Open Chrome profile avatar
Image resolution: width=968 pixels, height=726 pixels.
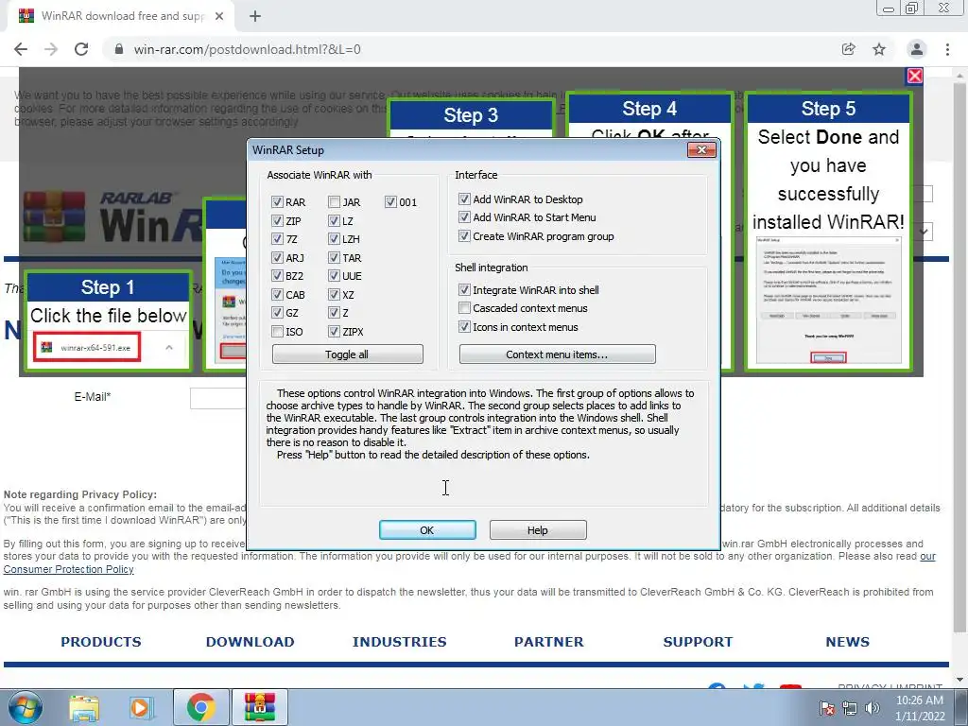(x=917, y=49)
